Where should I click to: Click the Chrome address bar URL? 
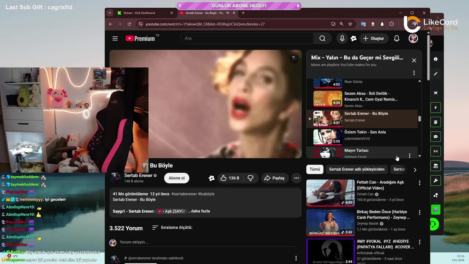click(205, 24)
